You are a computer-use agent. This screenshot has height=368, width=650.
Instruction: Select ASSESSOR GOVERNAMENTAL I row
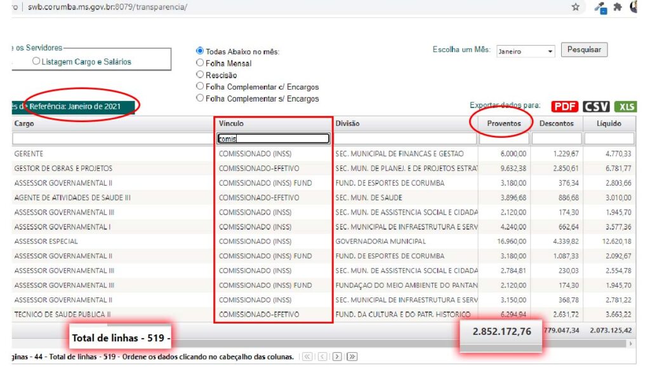[x=62, y=226]
